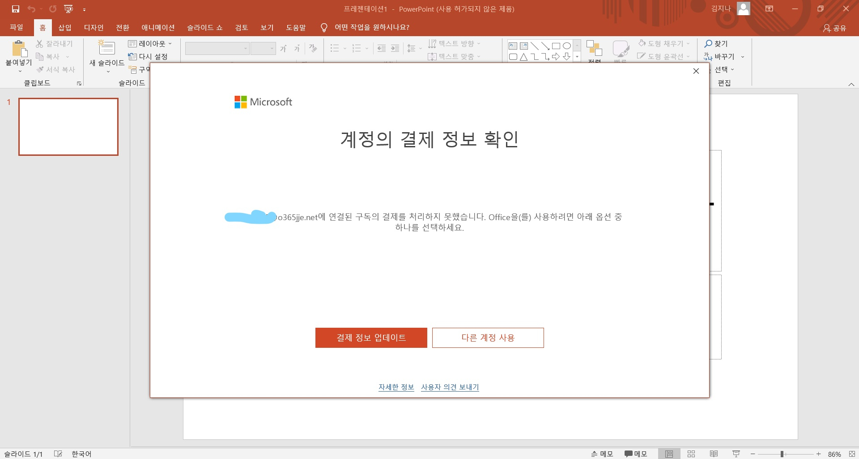
Task: Click the 잘라내기 (Cut) scissors icon
Action: [x=39, y=44]
